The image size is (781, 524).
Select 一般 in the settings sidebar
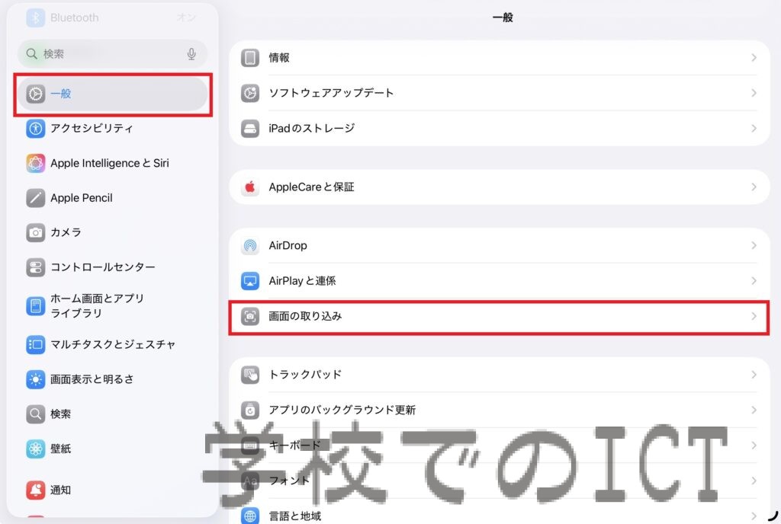point(112,94)
